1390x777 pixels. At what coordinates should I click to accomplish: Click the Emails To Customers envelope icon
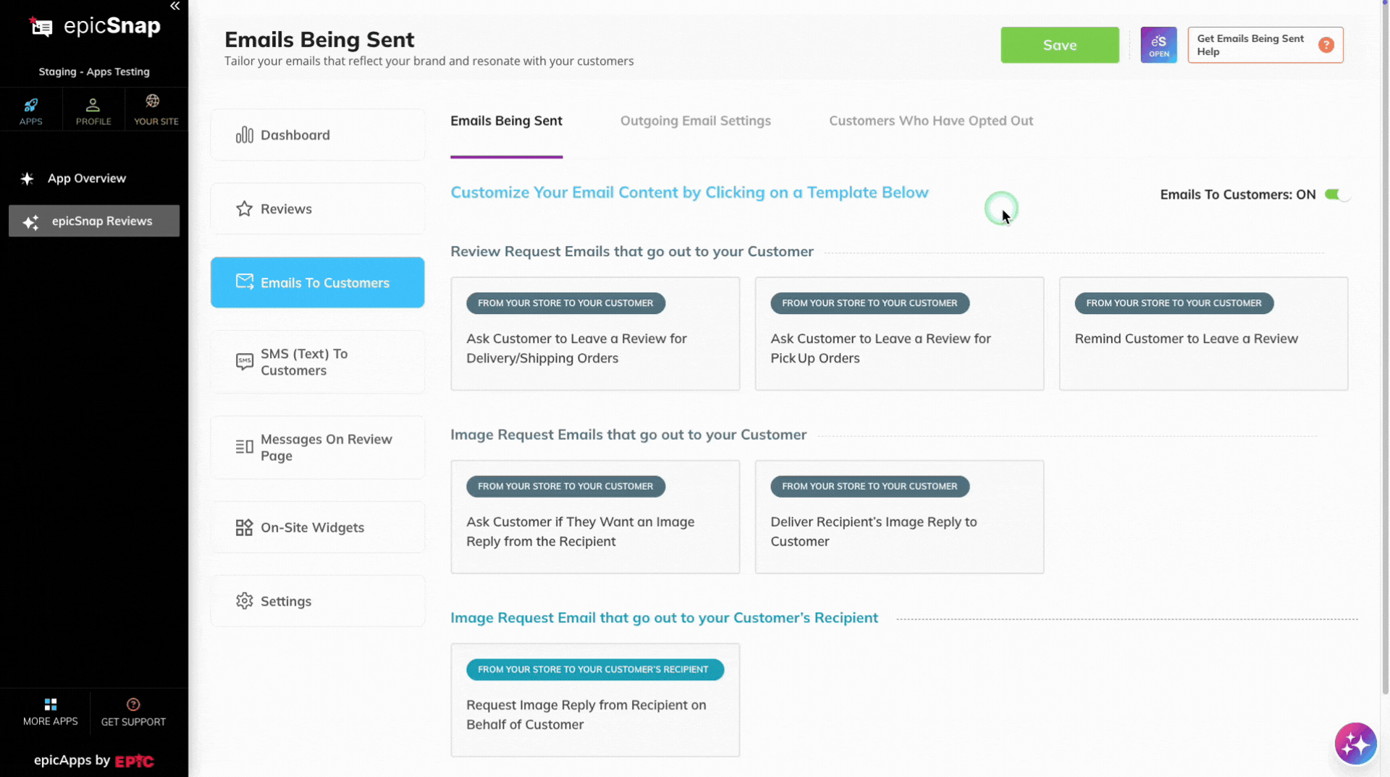click(x=244, y=281)
